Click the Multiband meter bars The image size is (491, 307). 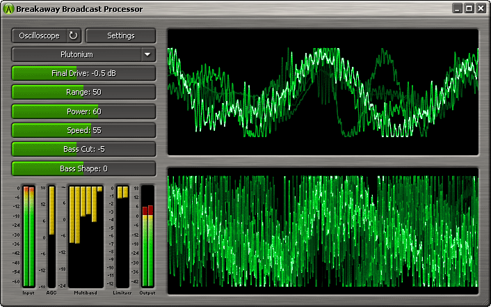(x=86, y=236)
